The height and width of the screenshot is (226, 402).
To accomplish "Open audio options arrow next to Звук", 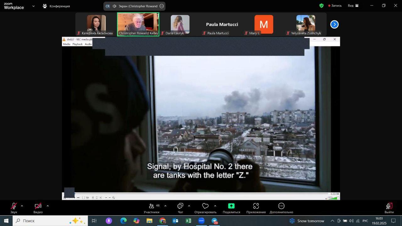I will pos(22,206).
